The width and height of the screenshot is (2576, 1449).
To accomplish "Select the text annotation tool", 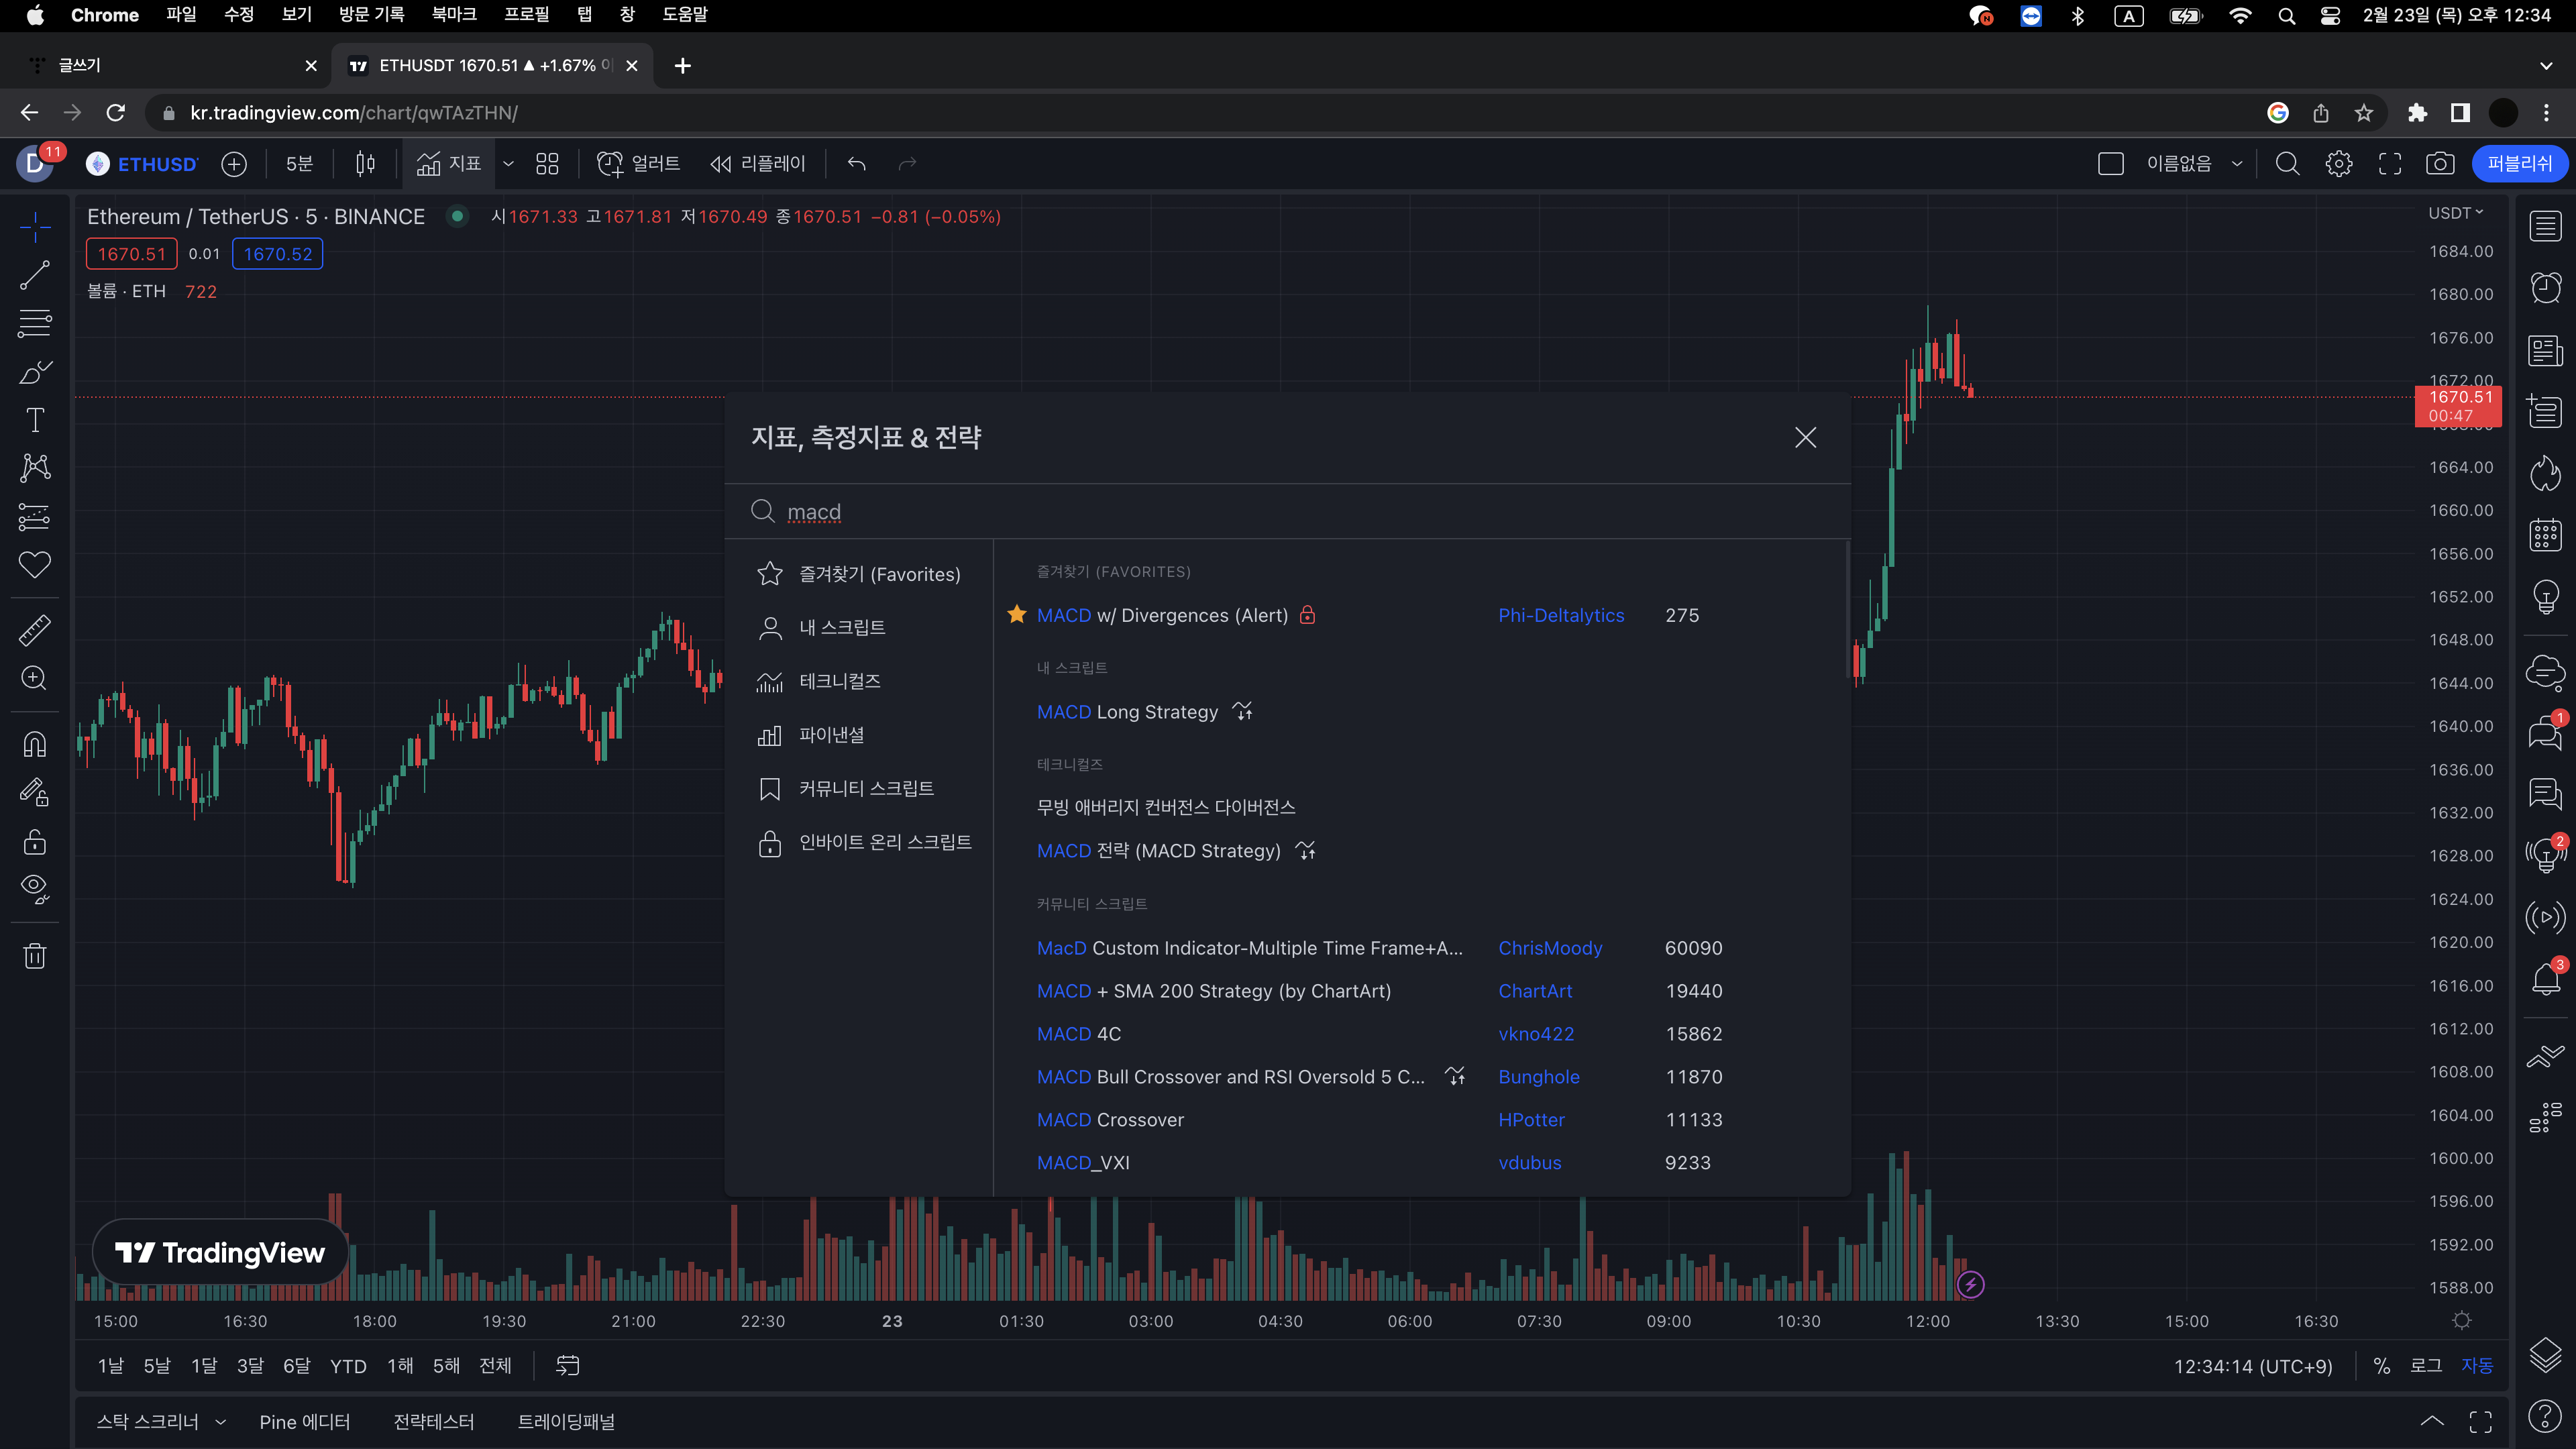I will click(x=35, y=420).
